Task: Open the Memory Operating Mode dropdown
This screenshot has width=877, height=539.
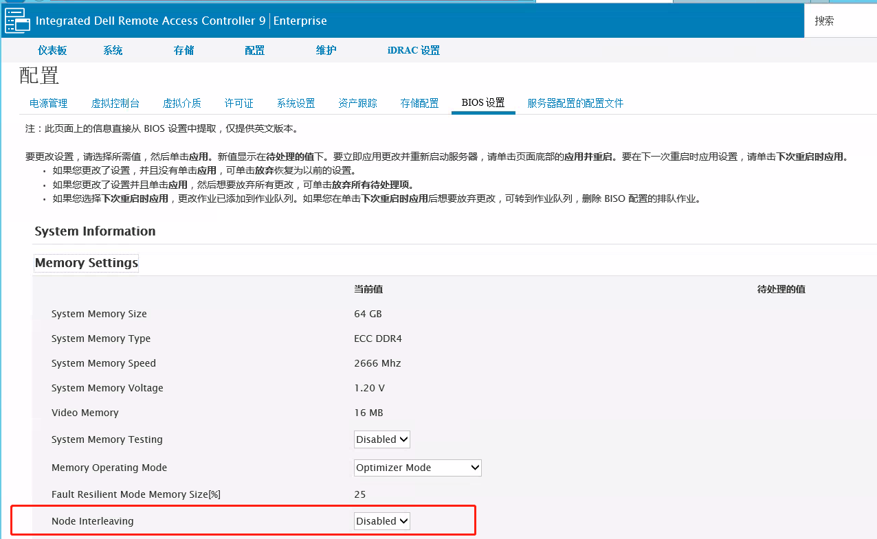Action: point(417,467)
